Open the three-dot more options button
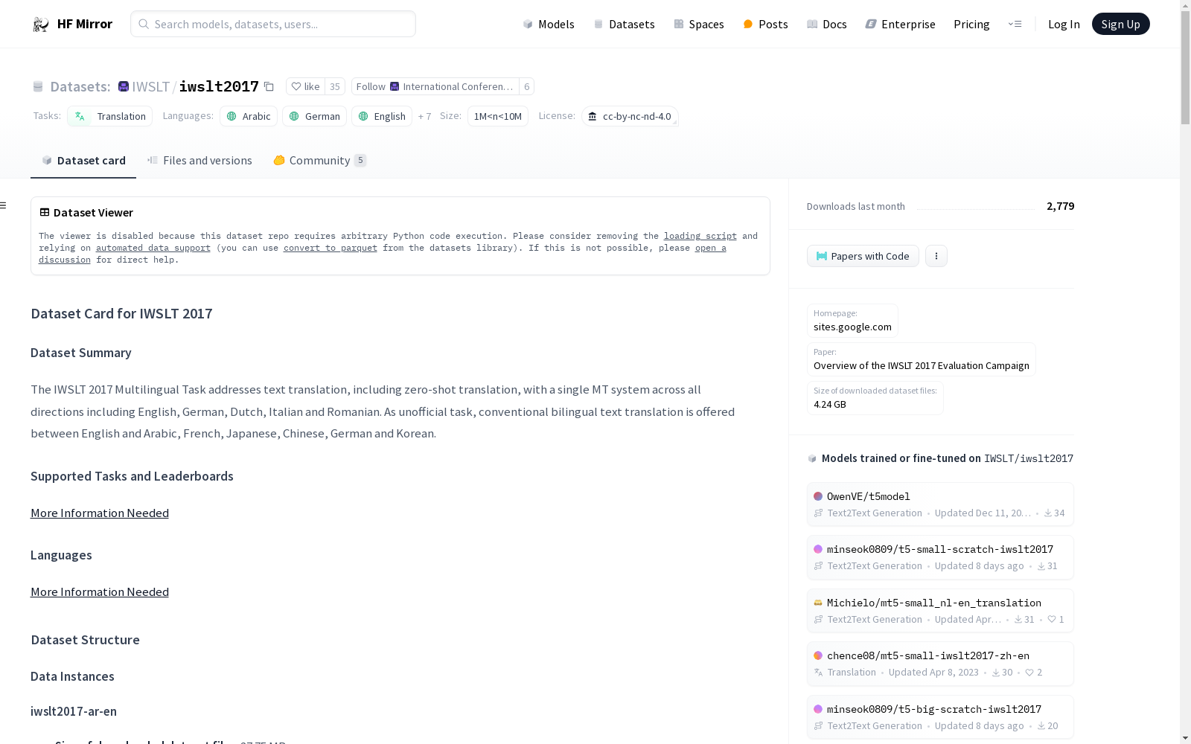1191x744 pixels. click(x=936, y=256)
